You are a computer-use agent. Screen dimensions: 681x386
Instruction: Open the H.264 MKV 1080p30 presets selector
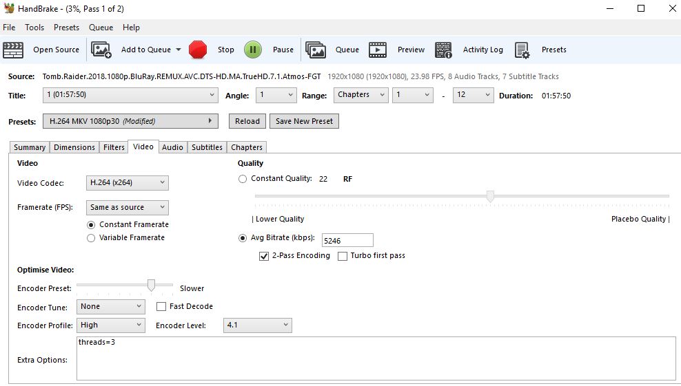(130, 121)
